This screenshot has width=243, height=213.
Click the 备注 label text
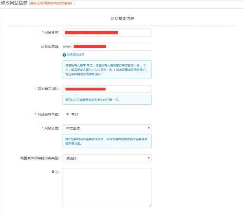click(55, 172)
